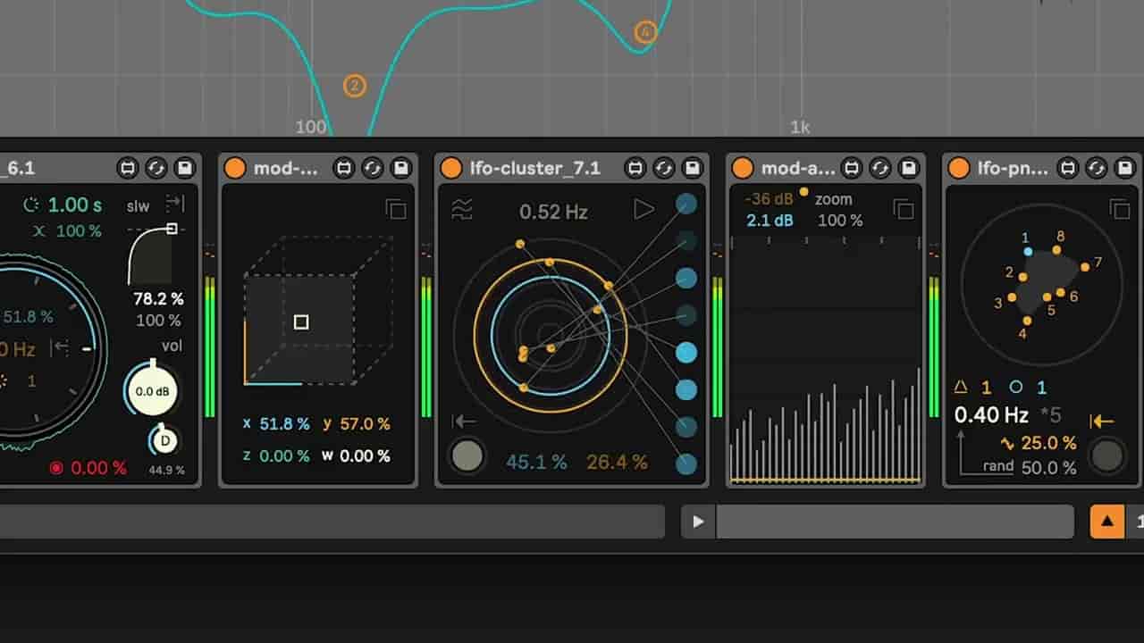This screenshot has height=643, width=1144.
Task: Toggle the mod-... cube device activator on/off
Action: [x=235, y=168]
